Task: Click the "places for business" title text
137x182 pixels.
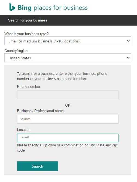Action: pos(60,8)
